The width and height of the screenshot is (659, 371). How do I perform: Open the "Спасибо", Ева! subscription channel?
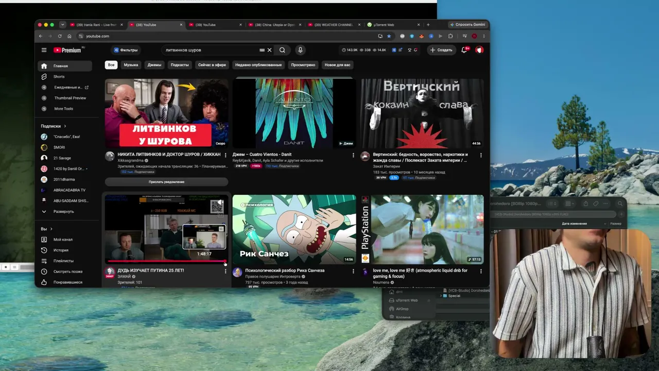coord(65,137)
